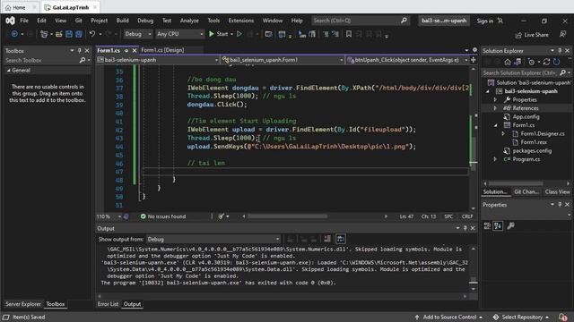Click the Save file icon

pos(69,34)
